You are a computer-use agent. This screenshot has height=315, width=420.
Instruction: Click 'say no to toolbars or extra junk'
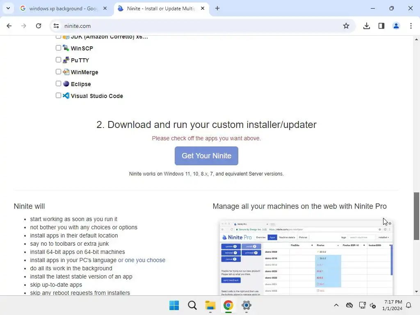click(x=69, y=244)
